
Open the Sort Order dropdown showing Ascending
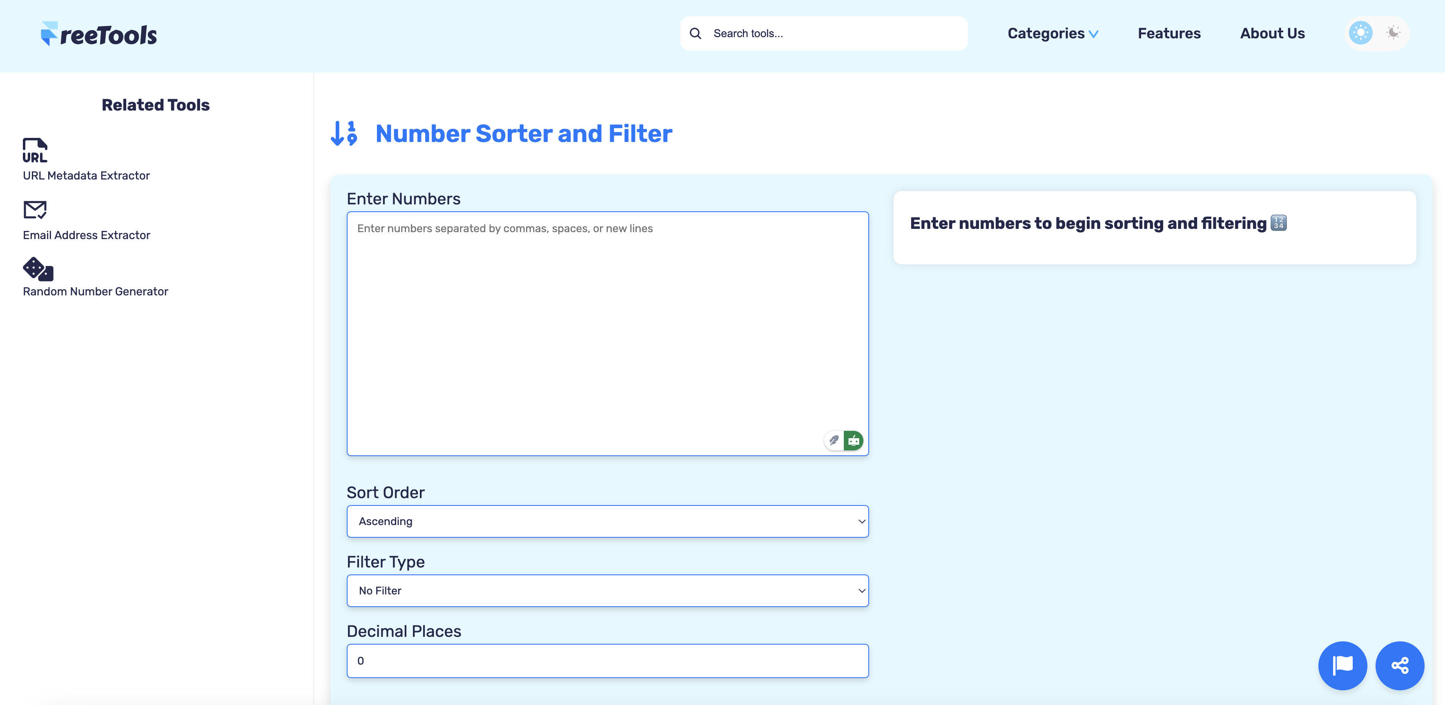[607, 521]
